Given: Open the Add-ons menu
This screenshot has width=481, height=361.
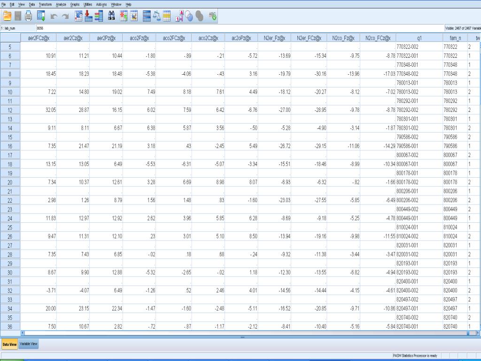Looking at the screenshot, I should pos(101,4).
